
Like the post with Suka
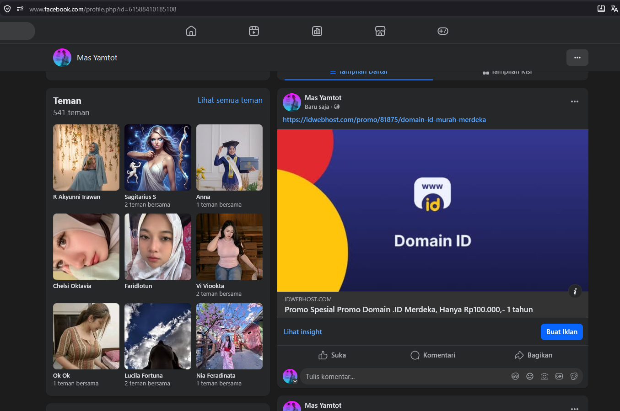pyautogui.click(x=332, y=355)
